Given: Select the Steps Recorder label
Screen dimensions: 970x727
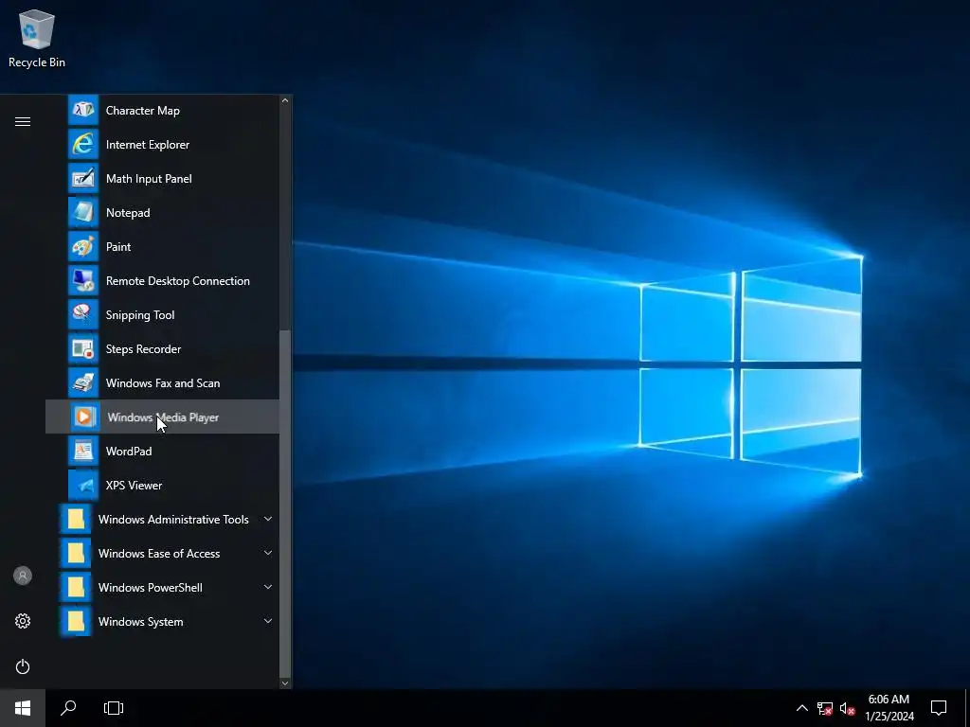Looking at the screenshot, I should (144, 349).
